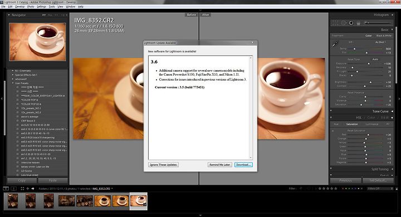401x217 pixels.
Task: Click the flag filter icon
Action: tap(301, 189)
